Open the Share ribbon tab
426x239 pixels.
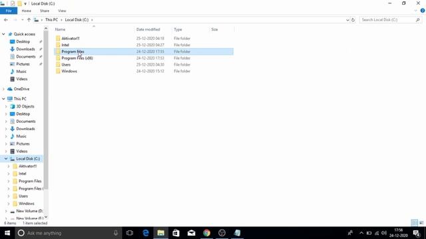pos(45,11)
